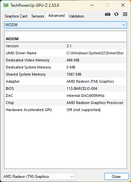This screenshot has width=131, height=182.
Task: Click the Advanced tab
Action: coord(56,16)
